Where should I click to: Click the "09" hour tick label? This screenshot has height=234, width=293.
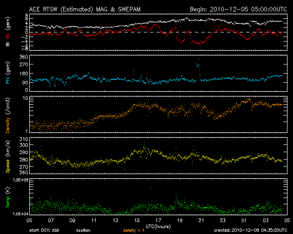tap(72, 220)
